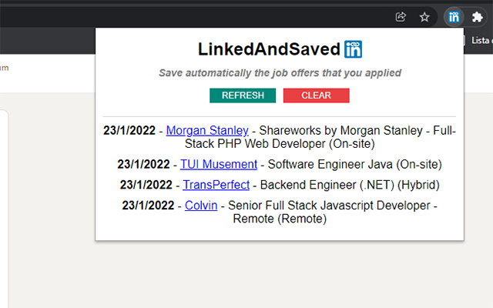Click 'Backend Engineer (.NET) (Hybrid)' job title
Image resolution: width=493 pixels, height=308 pixels.
(350, 185)
